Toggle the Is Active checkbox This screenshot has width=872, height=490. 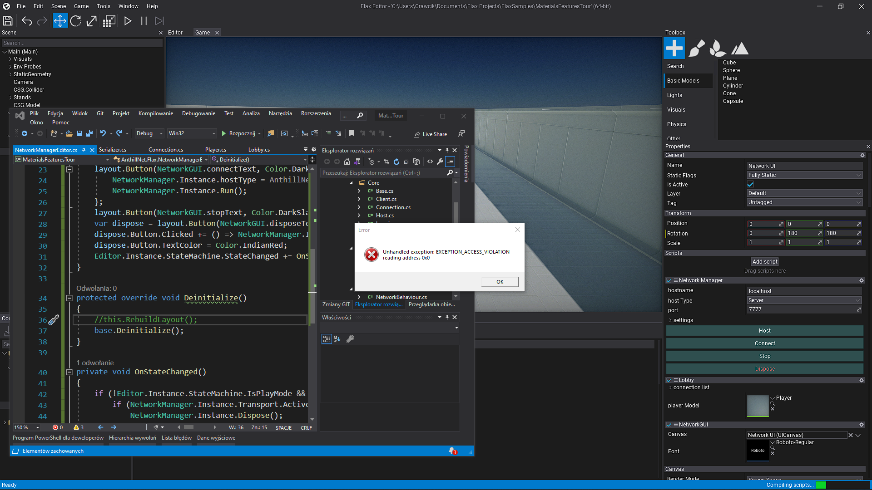click(x=750, y=184)
